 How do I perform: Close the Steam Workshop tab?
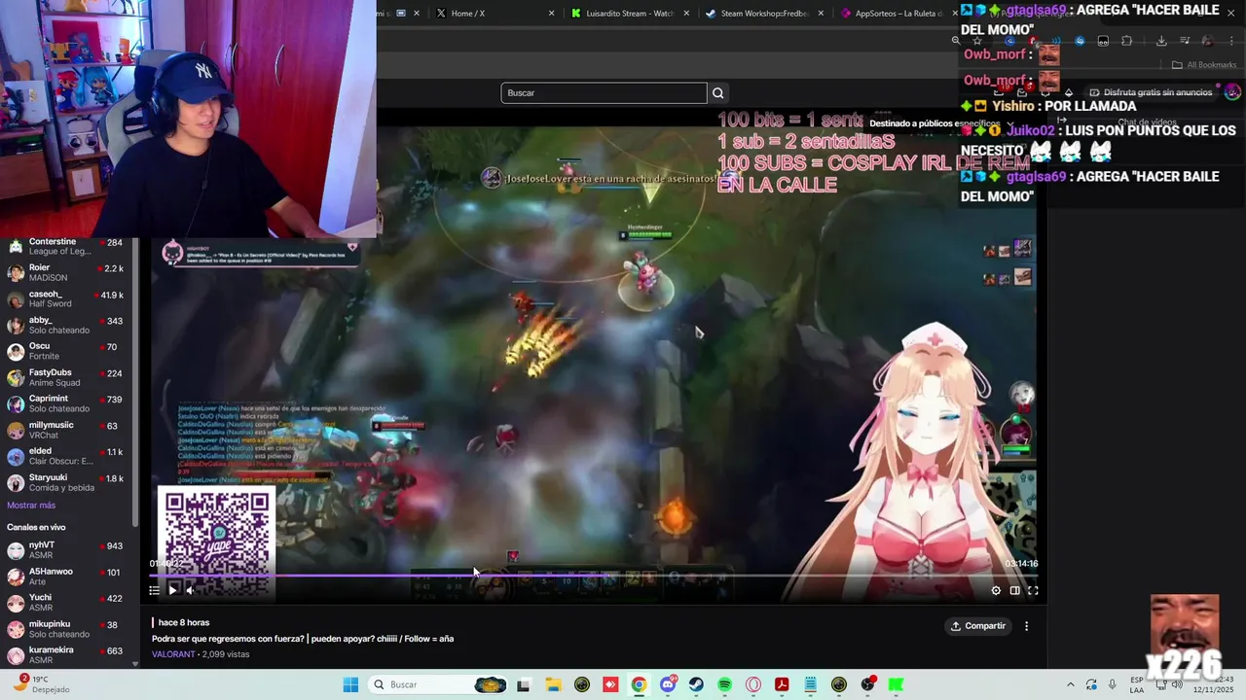[x=821, y=14]
